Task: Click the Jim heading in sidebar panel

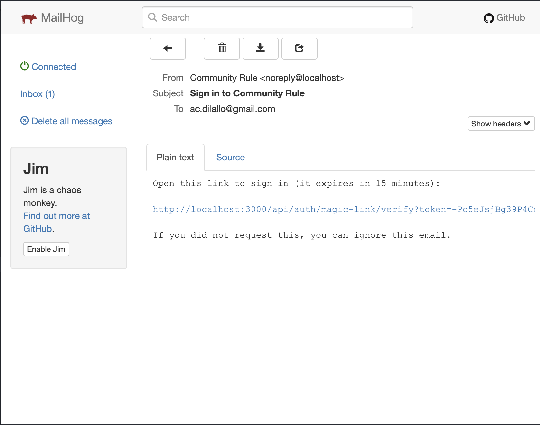Action: pos(36,169)
